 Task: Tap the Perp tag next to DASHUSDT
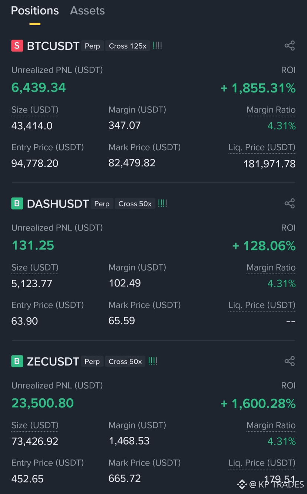102,204
